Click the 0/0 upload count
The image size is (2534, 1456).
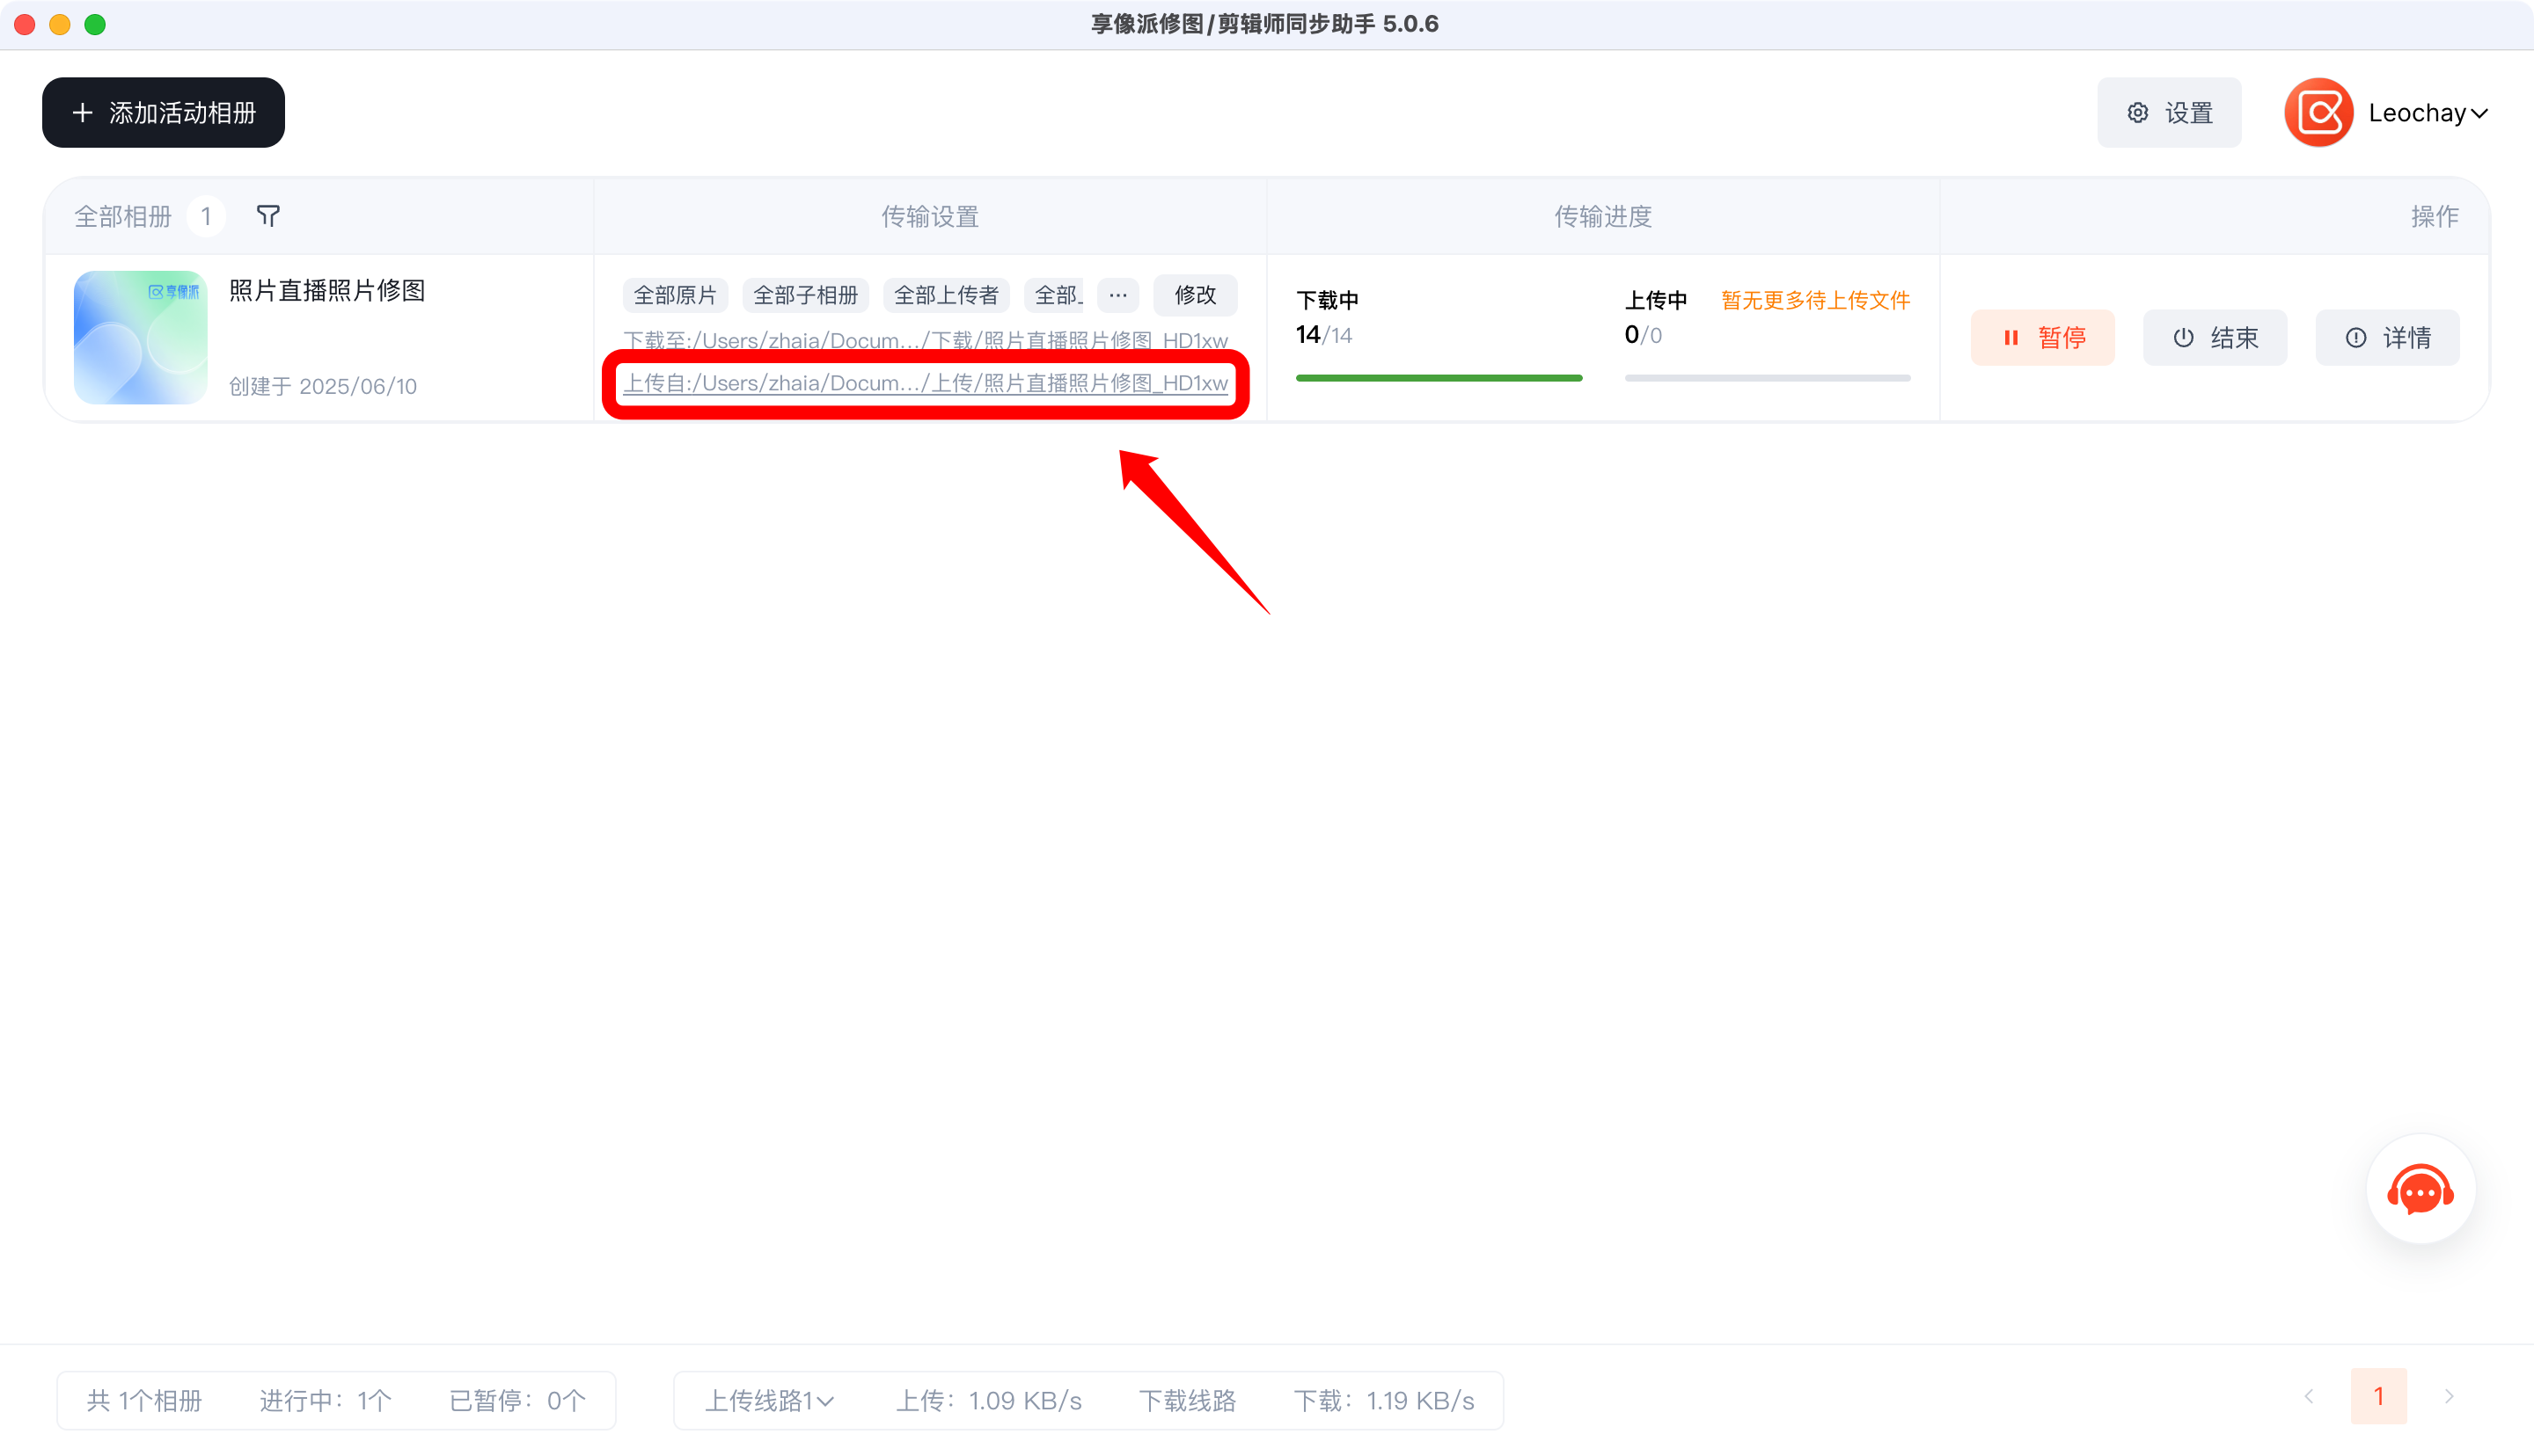pos(1644,335)
